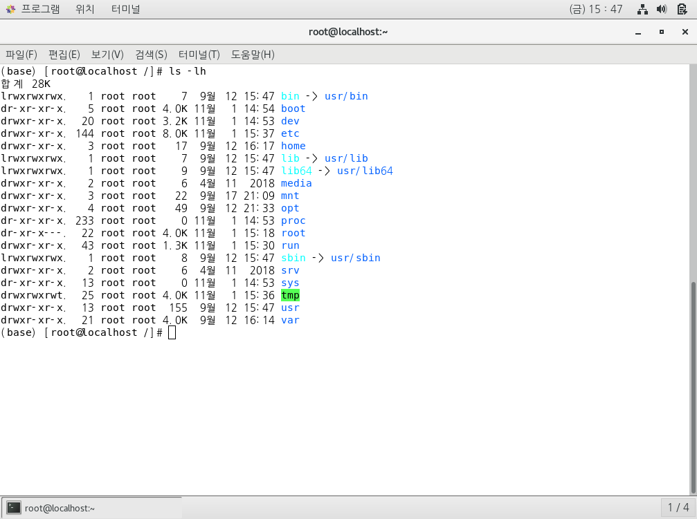The image size is (697, 519).
Task: Click the '합계 28K' total line
Action: (x=26, y=84)
